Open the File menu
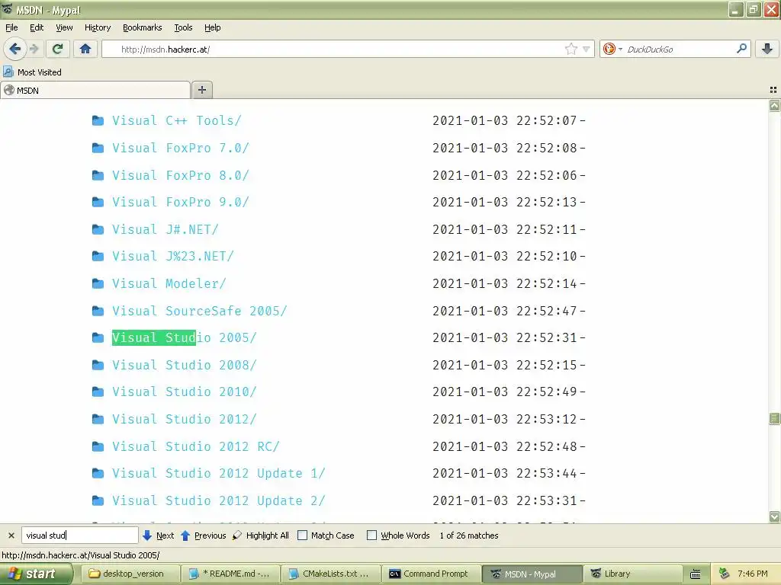781x585 pixels. point(11,27)
